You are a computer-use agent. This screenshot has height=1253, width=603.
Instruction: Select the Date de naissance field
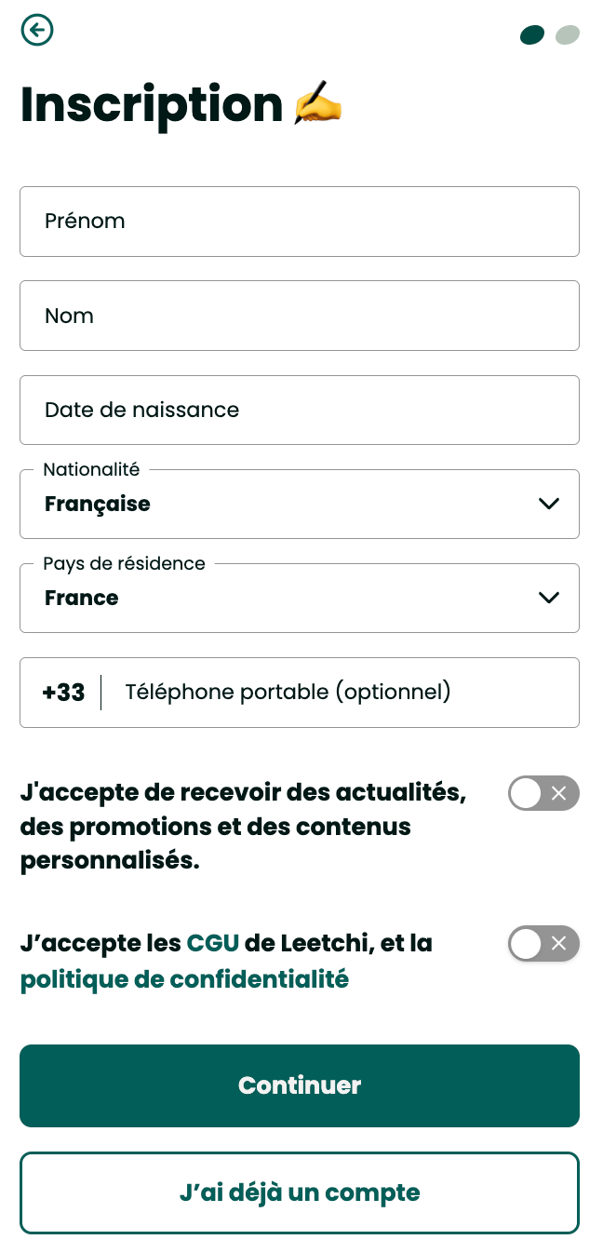(x=300, y=410)
